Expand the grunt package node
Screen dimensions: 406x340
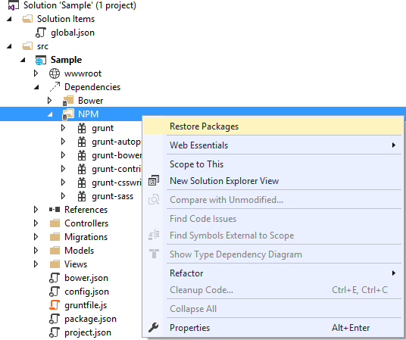(63, 128)
